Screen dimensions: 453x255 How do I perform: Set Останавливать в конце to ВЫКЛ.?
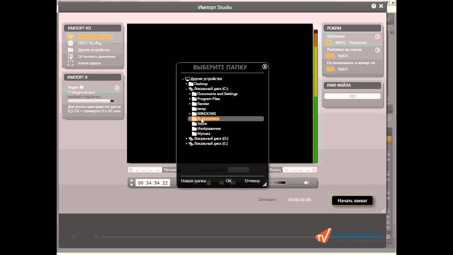click(343, 69)
